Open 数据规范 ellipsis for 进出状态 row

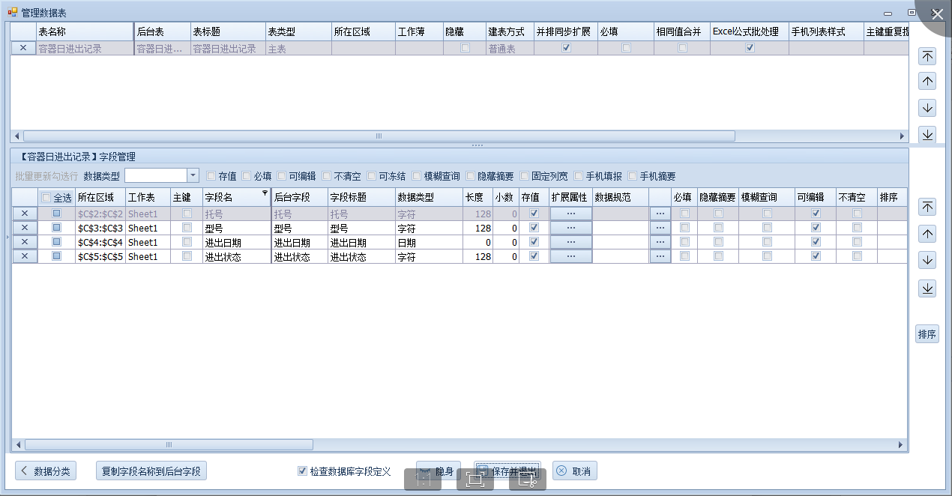click(660, 257)
